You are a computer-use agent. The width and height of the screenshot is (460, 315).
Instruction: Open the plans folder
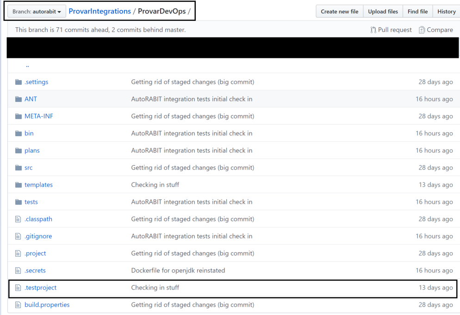[x=32, y=151]
